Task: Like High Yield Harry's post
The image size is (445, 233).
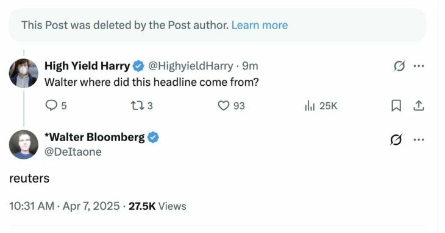Action: pos(231,106)
